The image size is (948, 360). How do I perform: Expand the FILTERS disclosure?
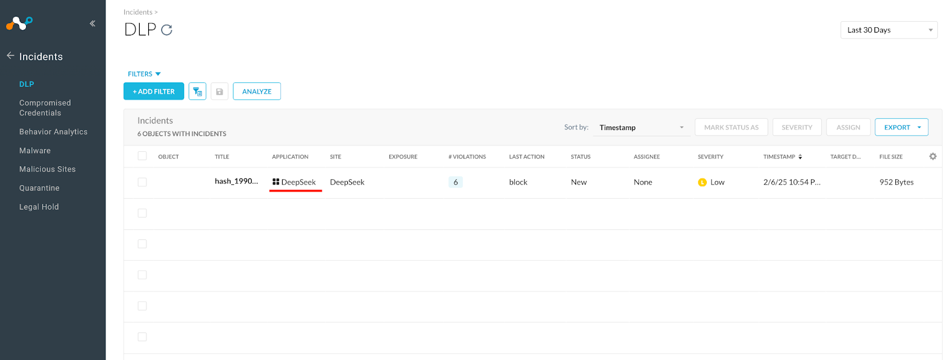click(x=144, y=74)
